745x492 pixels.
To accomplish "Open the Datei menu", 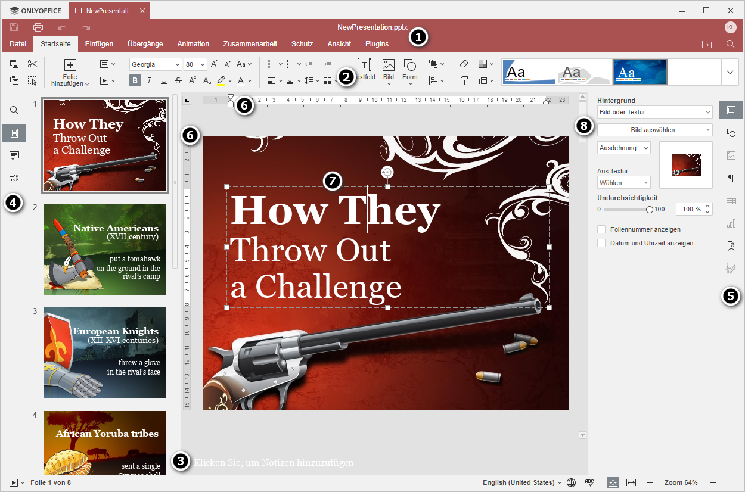I will [x=18, y=44].
